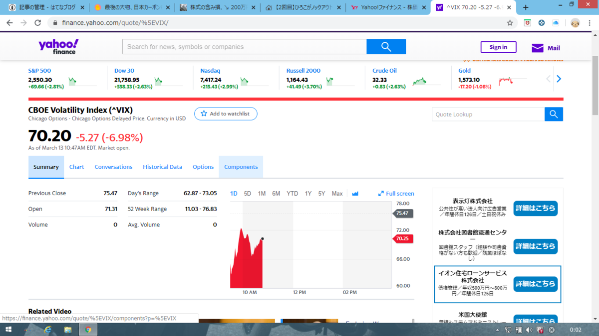This screenshot has height=336, width=599.
Task: Click 詳細はこちら for 株式会社図書館流通センター ad
Action: pyautogui.click(x=536, y=246)
